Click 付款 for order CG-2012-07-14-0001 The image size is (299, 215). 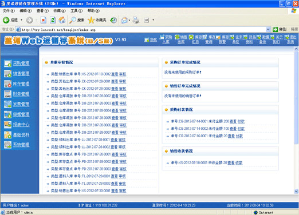(241, 121)
